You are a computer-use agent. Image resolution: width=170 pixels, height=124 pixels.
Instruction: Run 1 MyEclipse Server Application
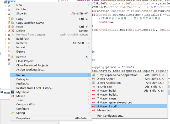tap(129, 75)
